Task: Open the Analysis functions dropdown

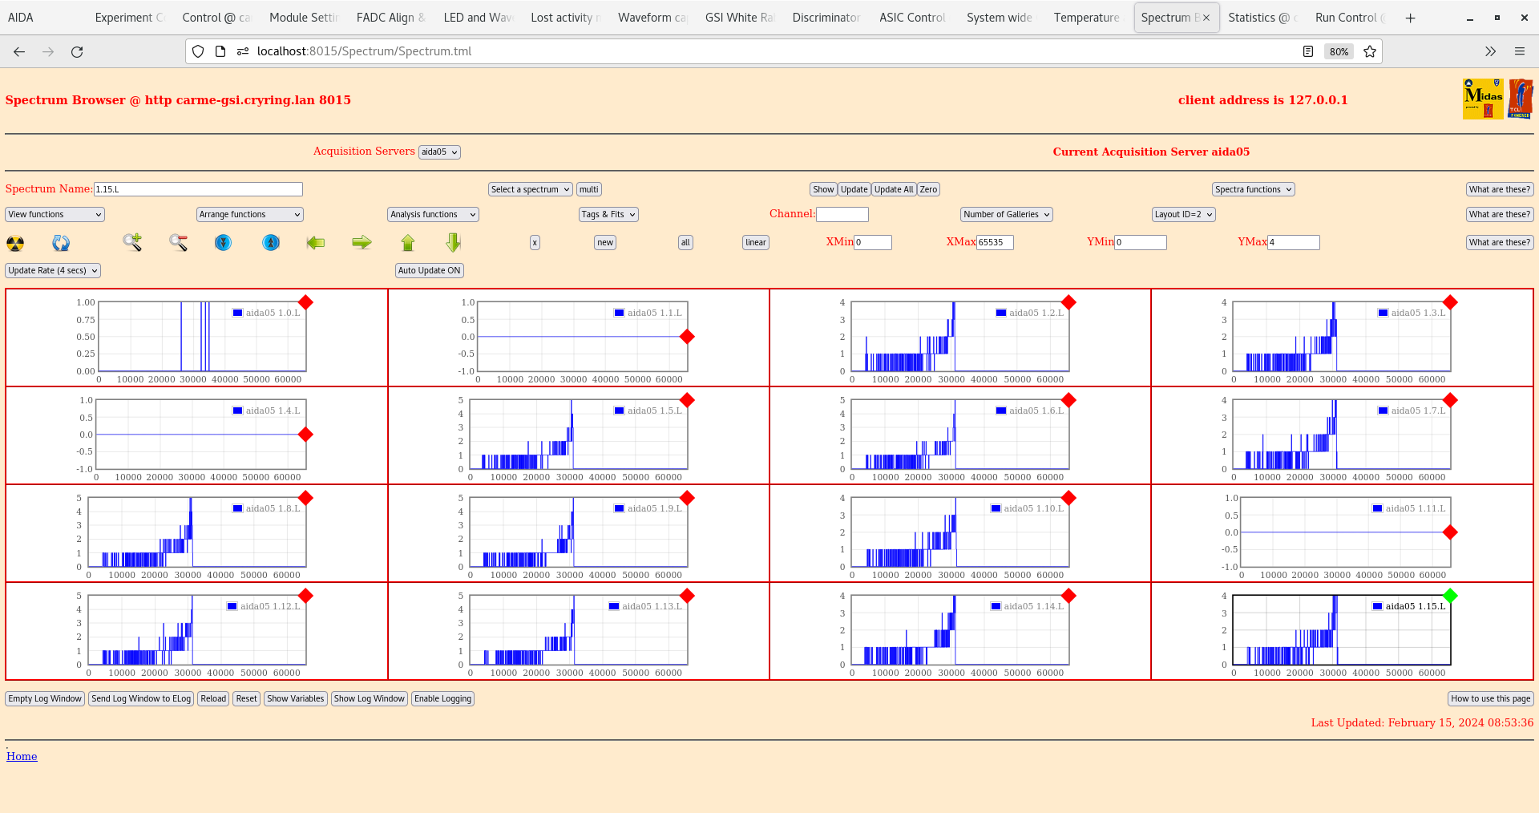Action: coord(433,215)
